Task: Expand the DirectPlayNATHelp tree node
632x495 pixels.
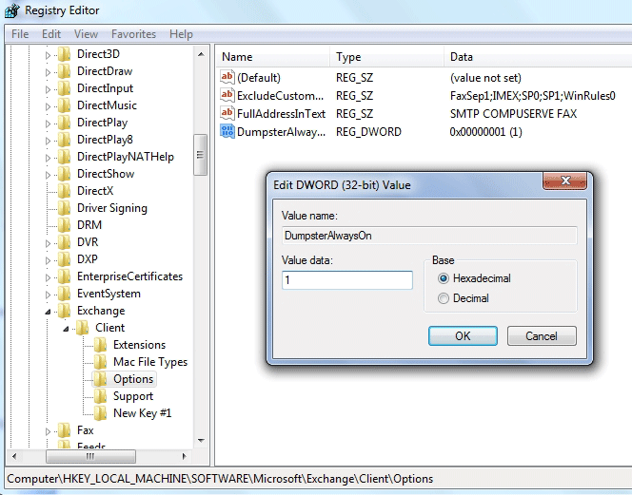Action: coord(48,157)
